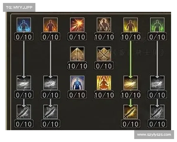
Task: Click the locked gray slash skill under green aura
Action: click(x=157, y=83)
